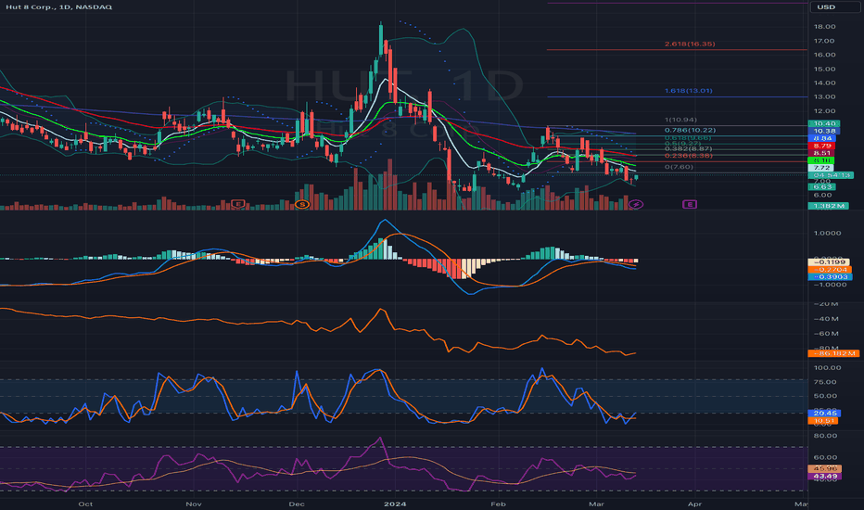This screenshot has width=864, height=510.
Task: Click the 45.96 RSI average value tag
Action: [x=824, y=468]
